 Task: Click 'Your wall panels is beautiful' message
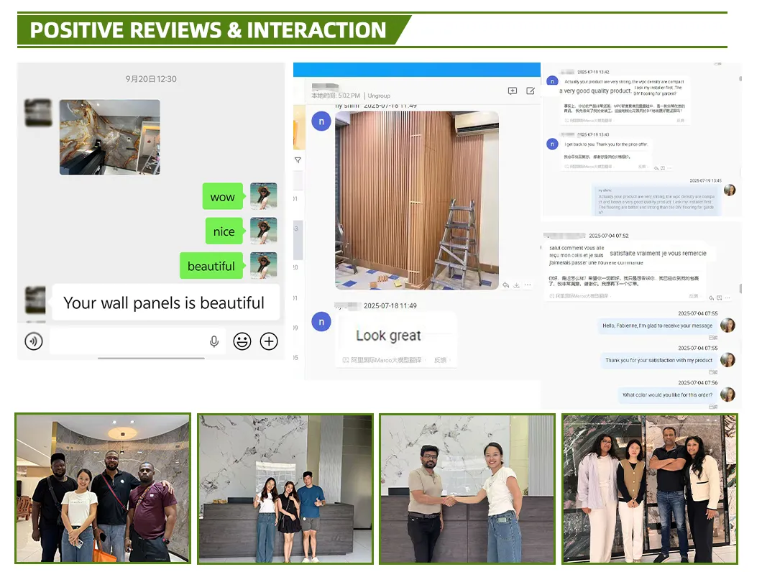click(164, 303)
